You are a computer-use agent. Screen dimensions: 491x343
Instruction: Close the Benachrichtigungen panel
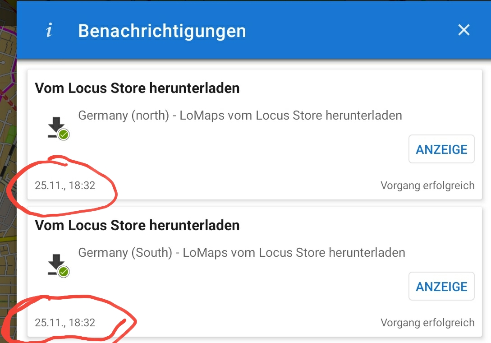tap(463, 30)
